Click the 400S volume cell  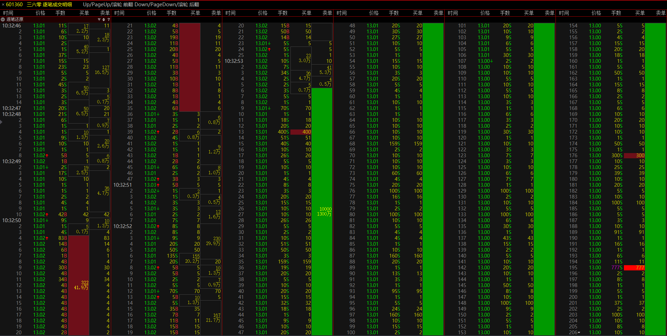point(283,132)
